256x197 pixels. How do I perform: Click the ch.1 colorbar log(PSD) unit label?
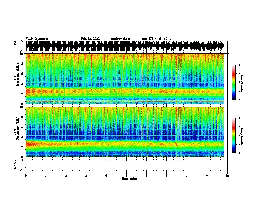point(242,84)
